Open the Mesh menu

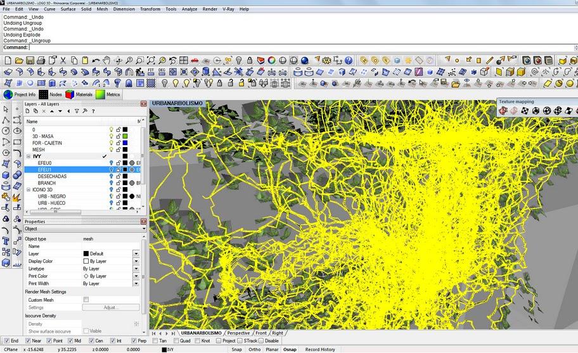click(102, 10)
